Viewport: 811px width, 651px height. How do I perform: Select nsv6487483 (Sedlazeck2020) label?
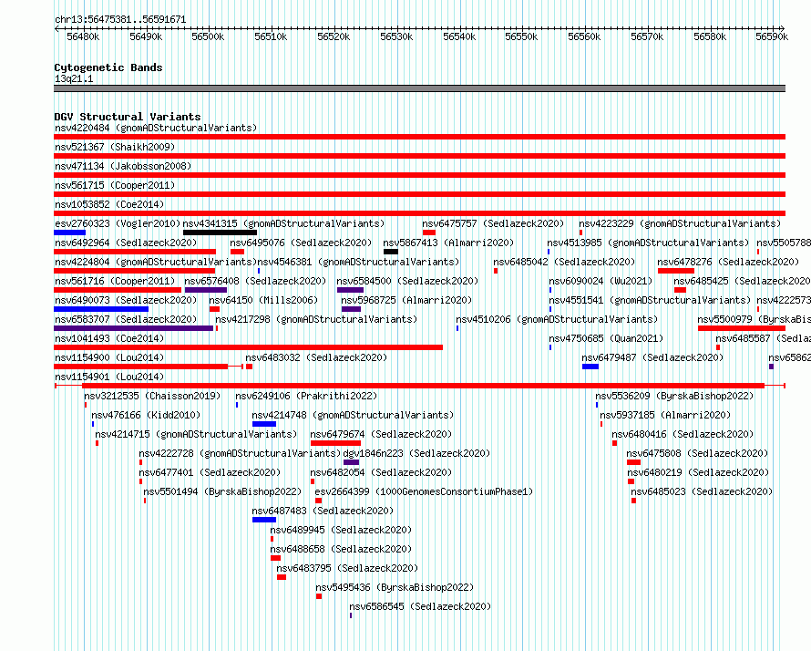323,511
